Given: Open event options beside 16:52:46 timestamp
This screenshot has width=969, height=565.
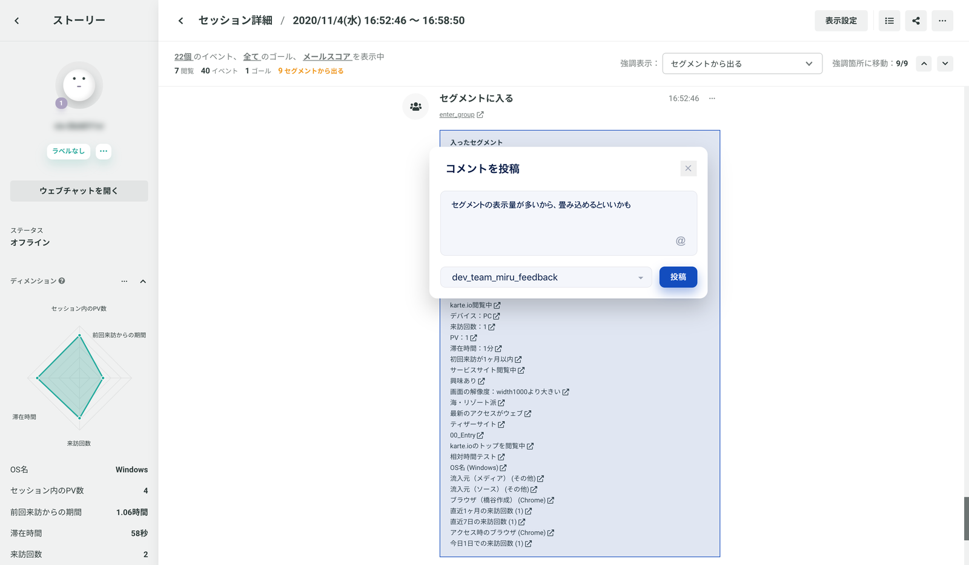Looking at the screenshot, I should click(x=712, y=99).
